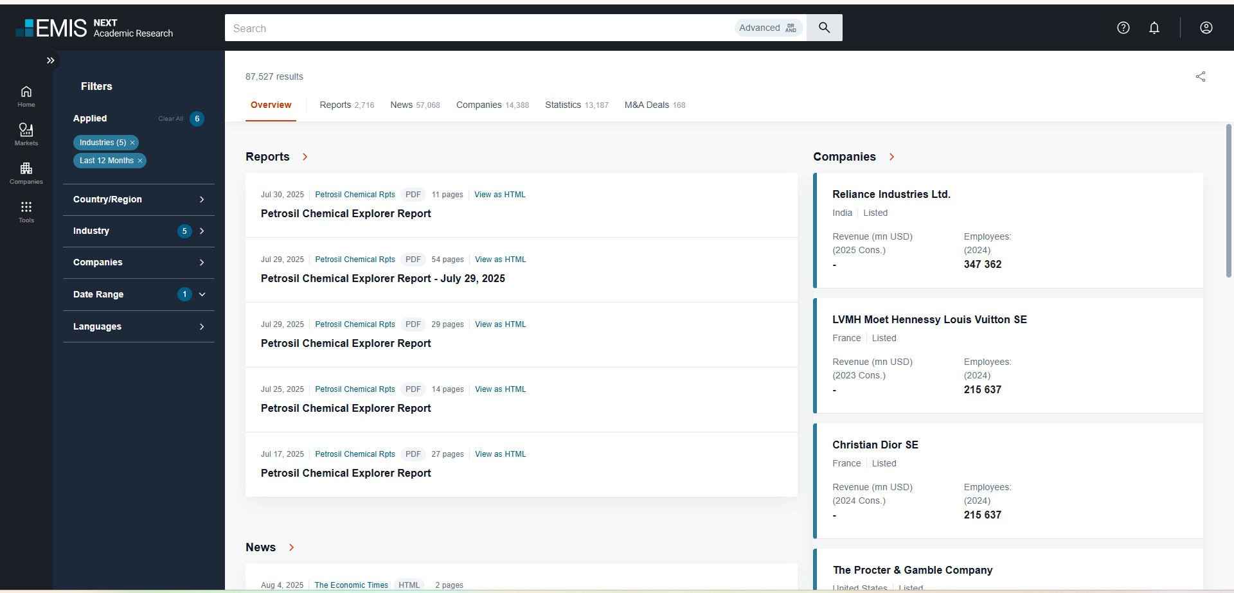Open Reliance Industries Ltd. company link

click(x=891, y=194)
